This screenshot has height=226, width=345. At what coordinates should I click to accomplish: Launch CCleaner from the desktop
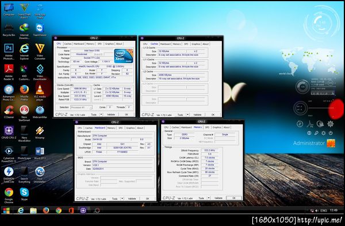click(x=9, y=112)
